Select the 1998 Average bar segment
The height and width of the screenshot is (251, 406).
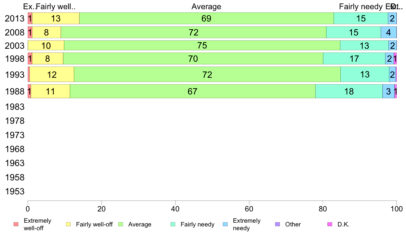point(193,59)
